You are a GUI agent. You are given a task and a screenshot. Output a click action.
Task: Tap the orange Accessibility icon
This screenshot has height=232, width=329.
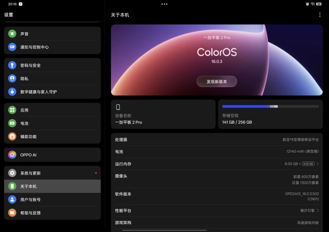pyautogui.click(x=12, y=137)
